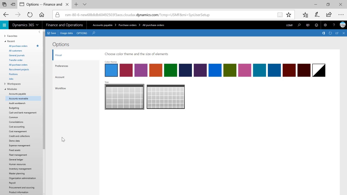Click the Open in Office icon in the action pane
Screen dimensions: 347x195
(323, 33)
